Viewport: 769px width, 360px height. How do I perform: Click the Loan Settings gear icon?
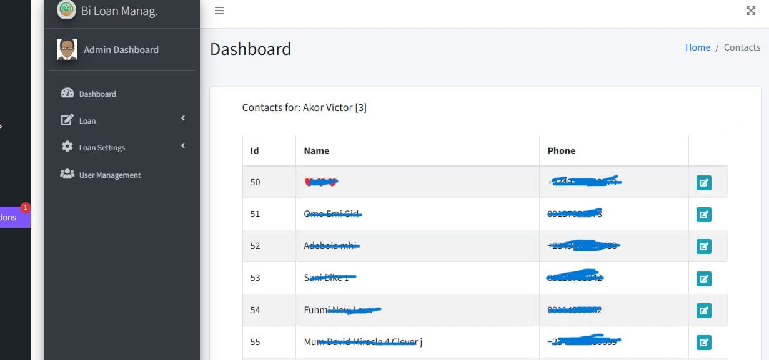tap(67, 147)
